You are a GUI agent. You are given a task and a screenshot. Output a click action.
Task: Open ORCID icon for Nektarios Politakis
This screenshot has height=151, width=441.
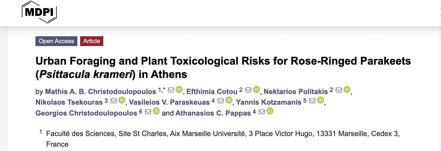pos(347,89)
